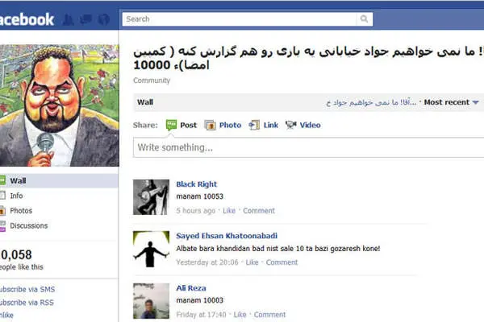
Task: Click the search magnifier button
Action: click(365, 19)
